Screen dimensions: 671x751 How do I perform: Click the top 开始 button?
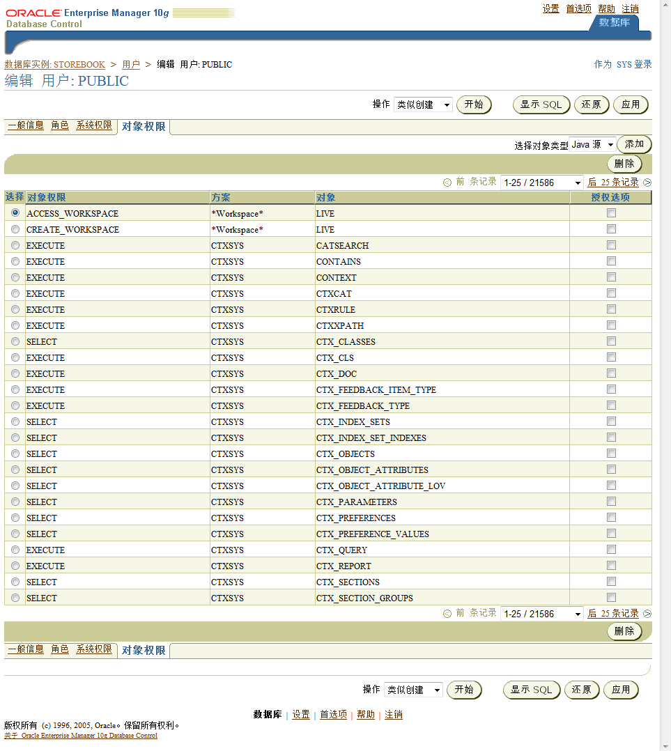[474, 104]
